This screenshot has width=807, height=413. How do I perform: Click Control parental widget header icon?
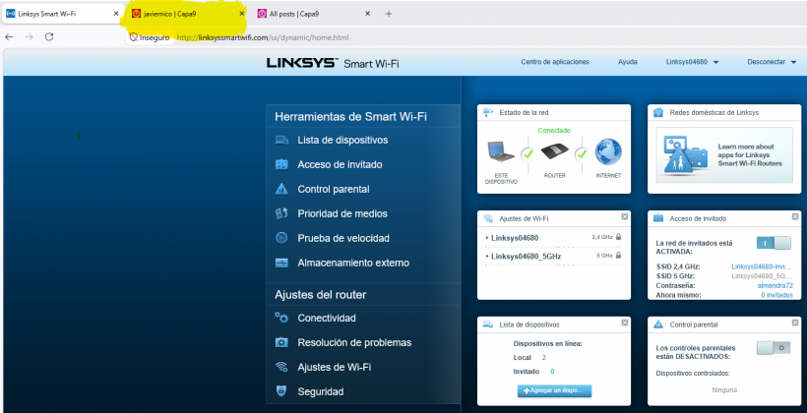click(x=658, y=324)
